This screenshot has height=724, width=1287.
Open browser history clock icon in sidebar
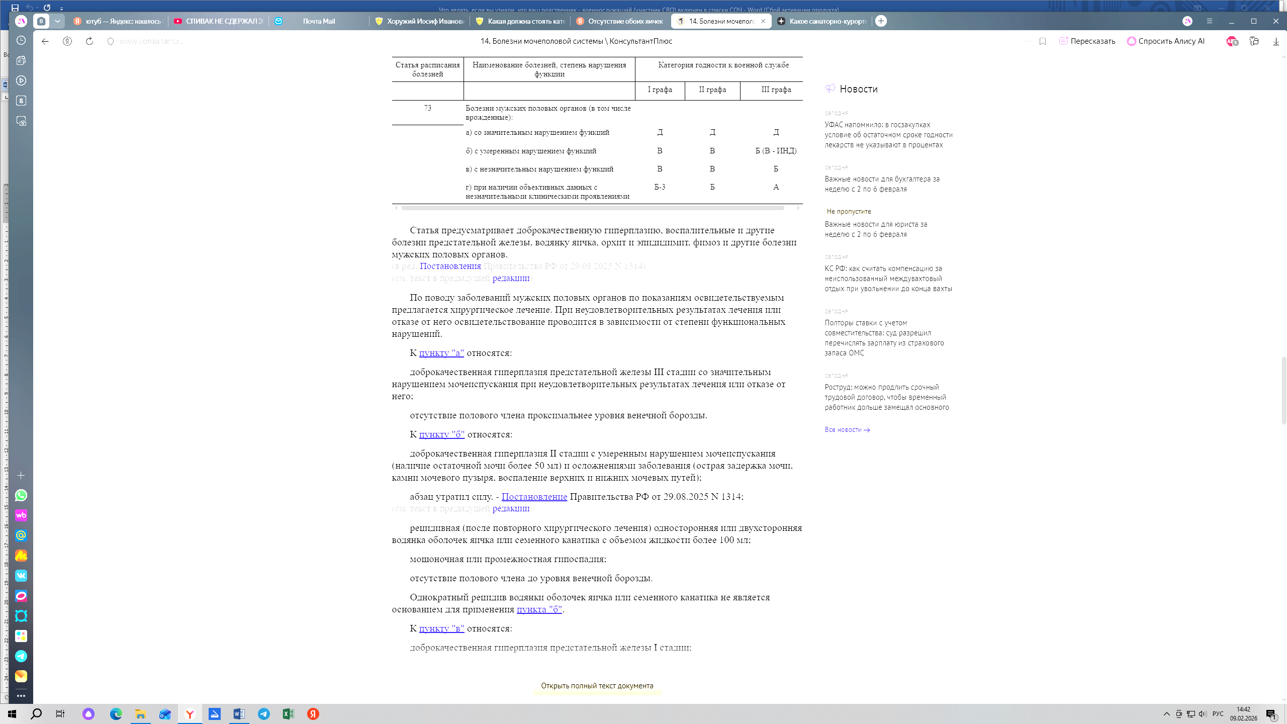tap(21, 40)
